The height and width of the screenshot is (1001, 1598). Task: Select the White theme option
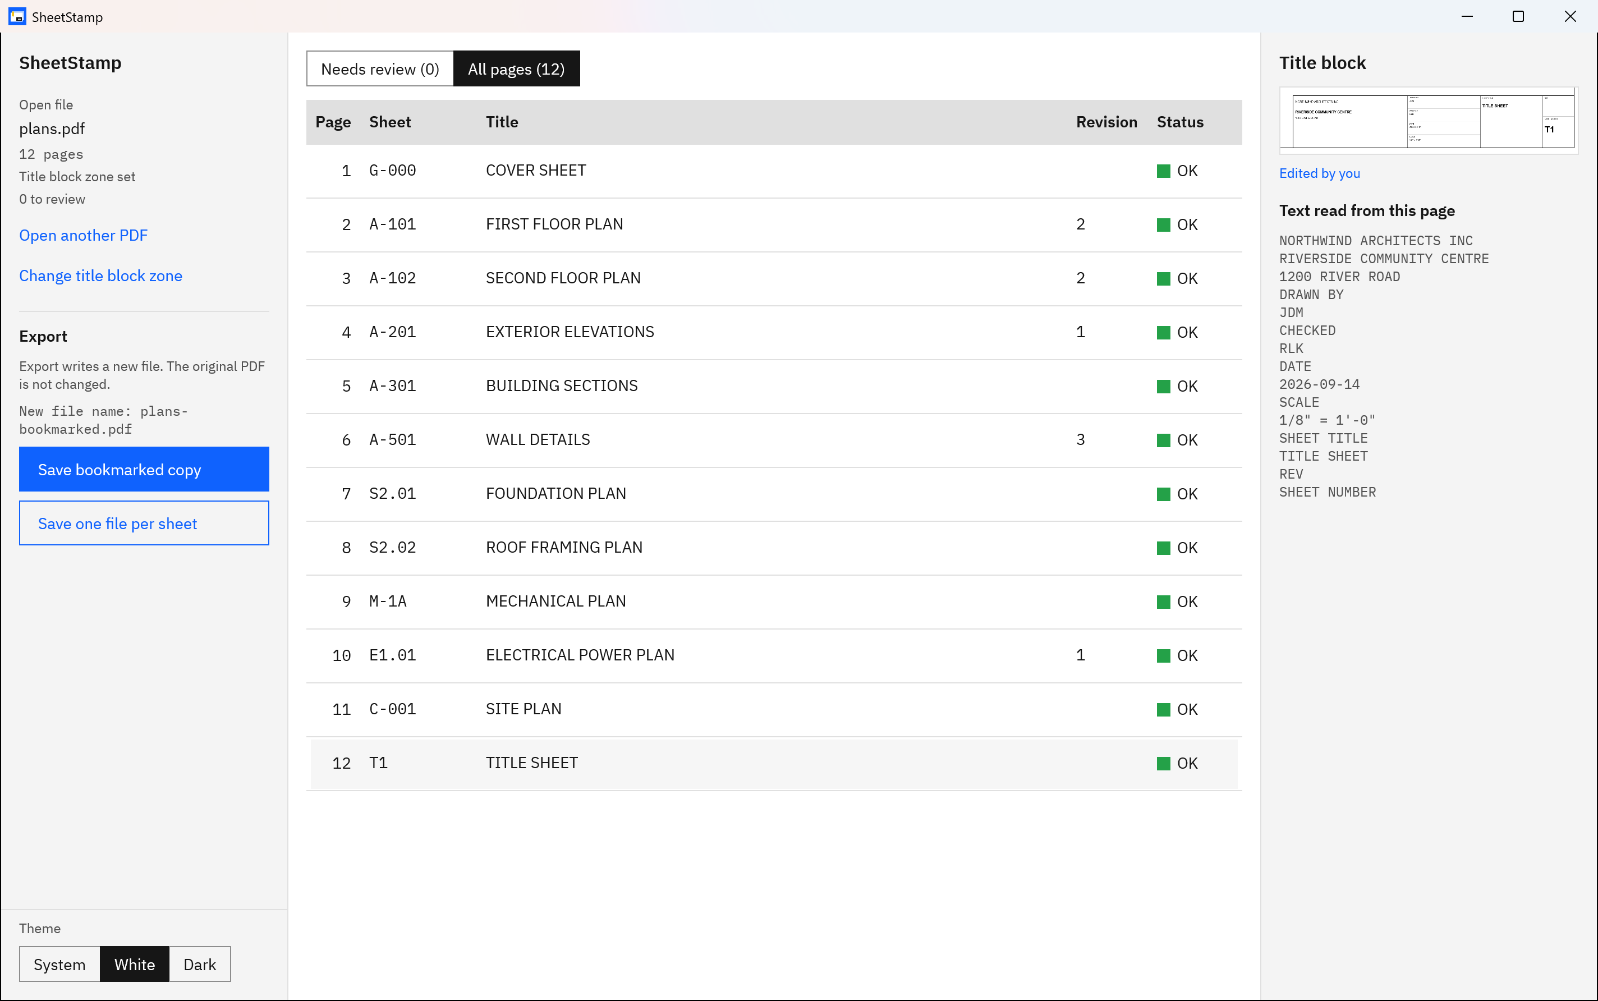click(134, 964)
